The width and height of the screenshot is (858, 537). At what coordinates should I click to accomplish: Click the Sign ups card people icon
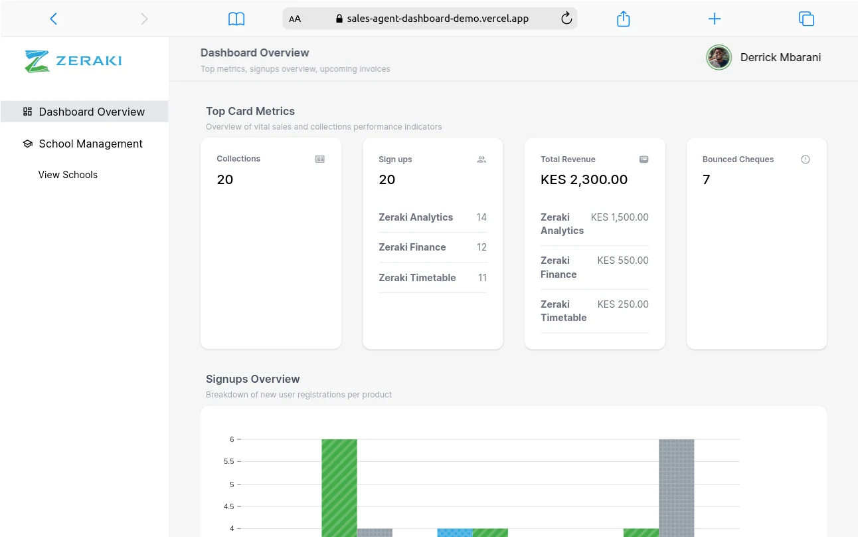(481, 160)
